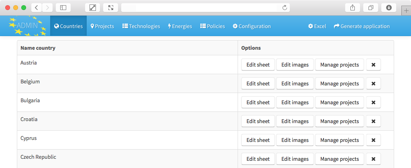The width and height of the screenshot is (411, 168).
Task: Click the browser back arrow button
Action: [x=37, y=8]
